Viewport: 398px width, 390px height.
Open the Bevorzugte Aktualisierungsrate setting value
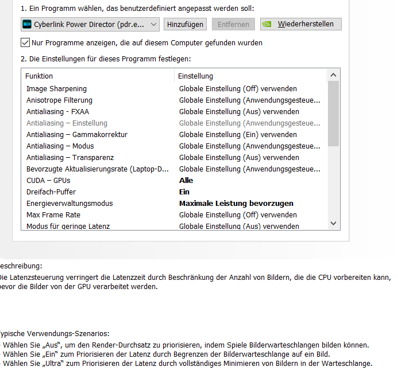(250, 169)
